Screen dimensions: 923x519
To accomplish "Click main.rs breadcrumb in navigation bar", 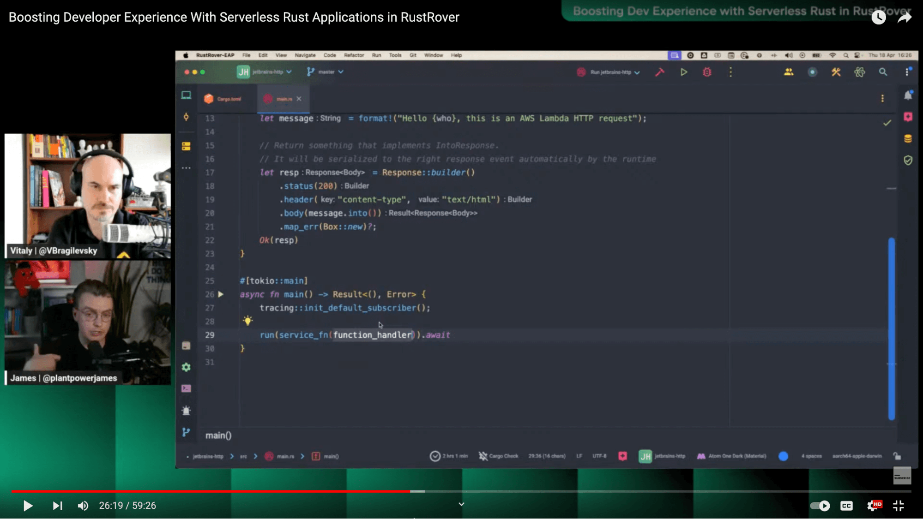I will tap(280, 456).
